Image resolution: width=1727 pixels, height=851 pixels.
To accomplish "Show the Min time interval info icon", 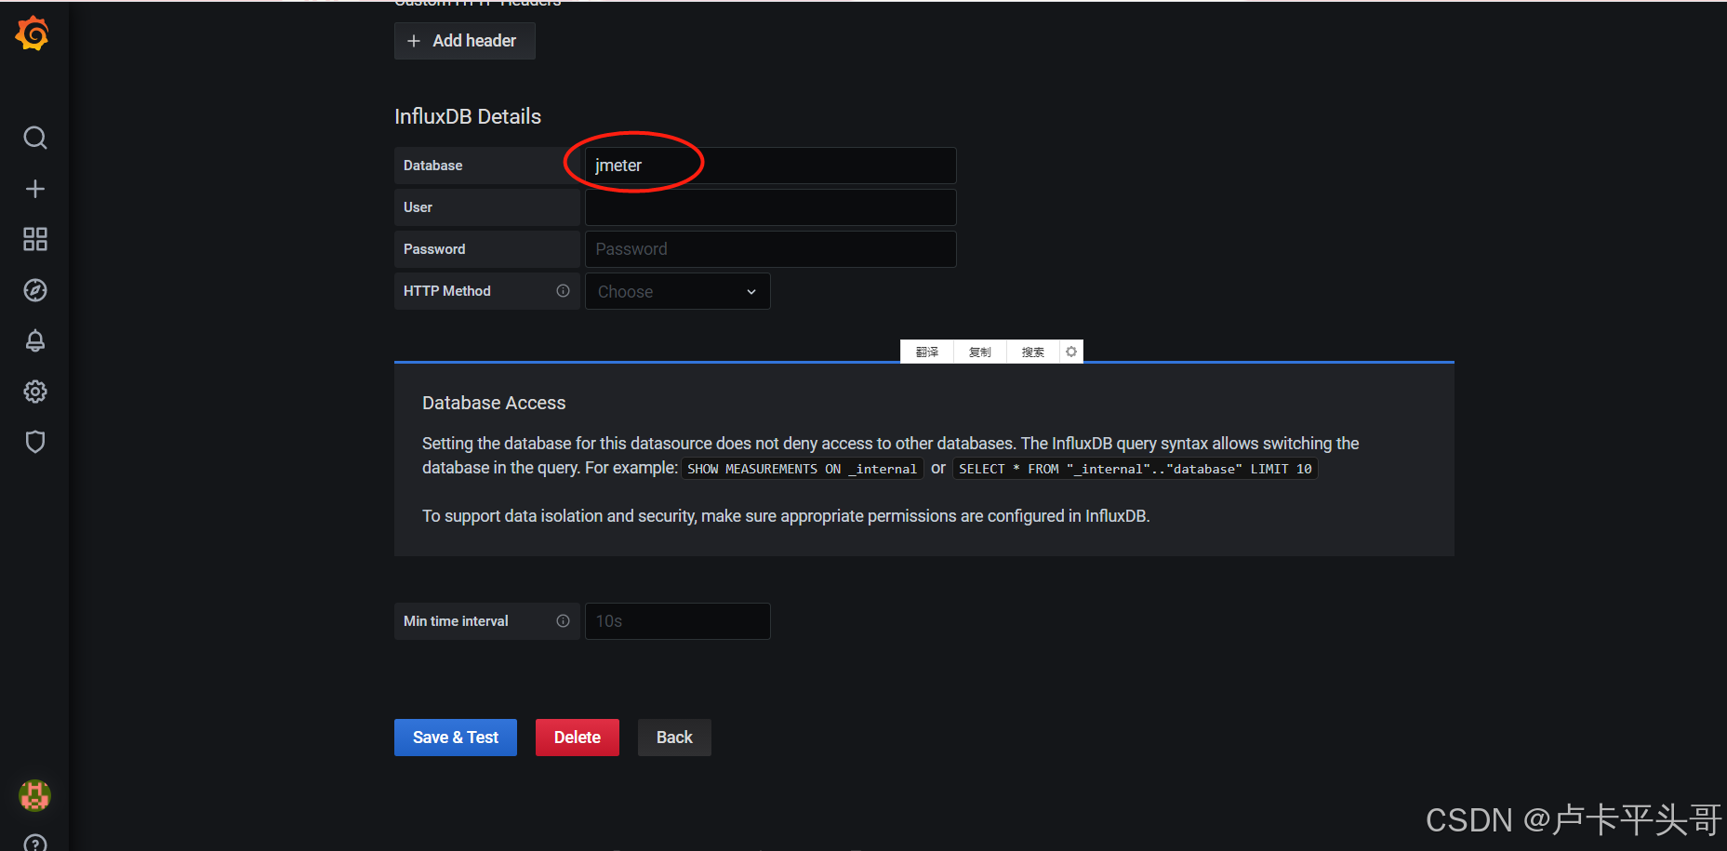I will tap(563, 621).
